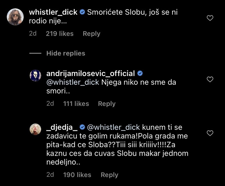
Task: View the 219 likes list
Action: pos(60,34)
